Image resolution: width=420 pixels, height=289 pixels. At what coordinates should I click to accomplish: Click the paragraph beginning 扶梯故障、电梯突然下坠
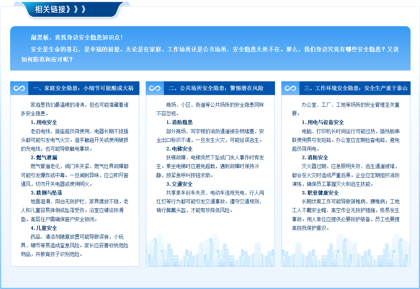pos(210,166)
